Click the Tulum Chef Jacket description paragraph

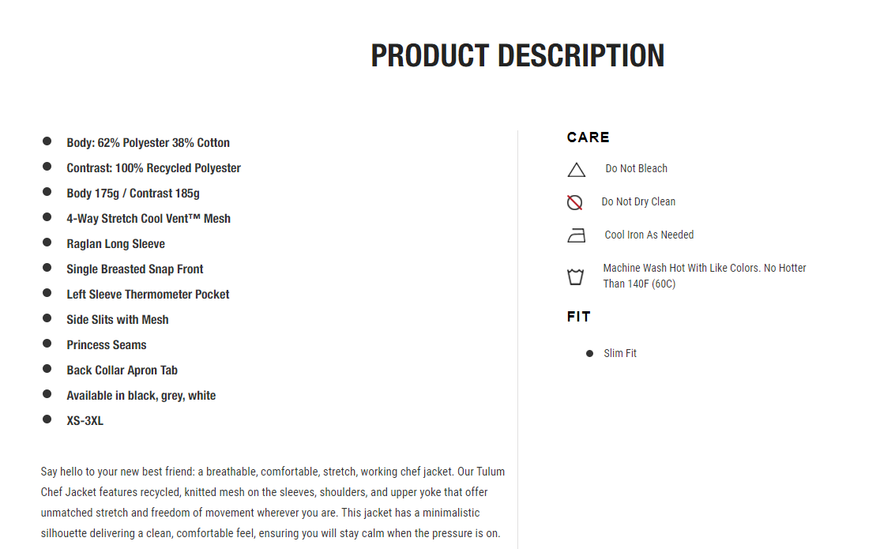click(x=273, y=502)
